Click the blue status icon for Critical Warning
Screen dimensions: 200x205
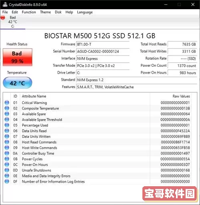click(x=7, y=103)
